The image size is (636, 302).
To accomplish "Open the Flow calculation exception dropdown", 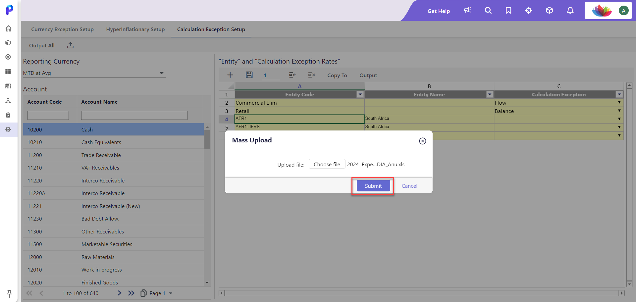I will point(619,102).
